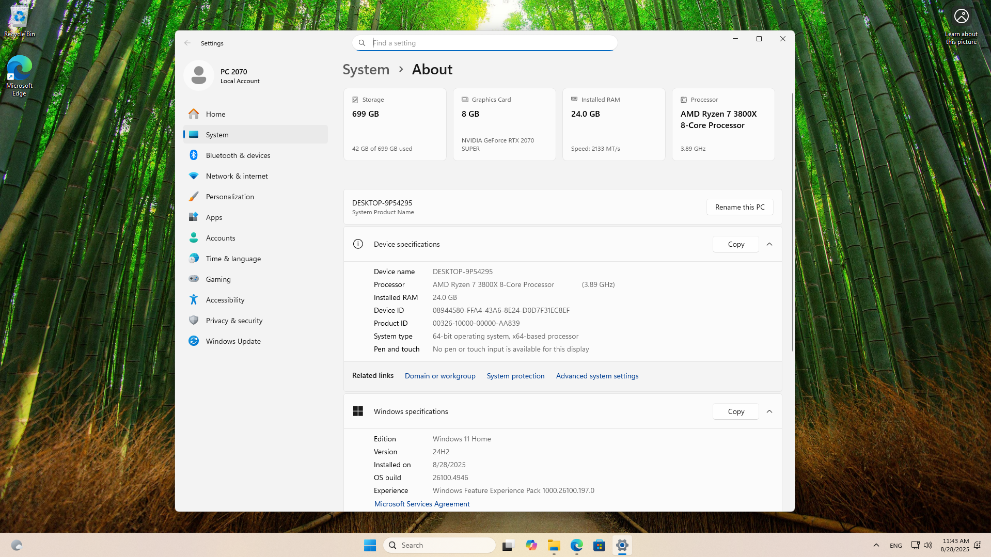The image size is (991, 557).
Task: Copy the Device specifications
Action: [736, 244]
